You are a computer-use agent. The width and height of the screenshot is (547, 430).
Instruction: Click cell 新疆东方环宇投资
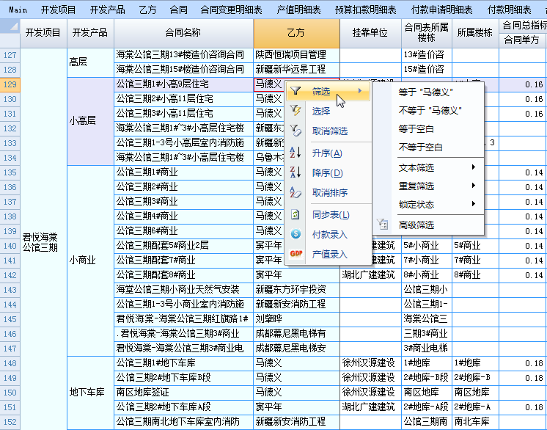click(x=296, y=289)
